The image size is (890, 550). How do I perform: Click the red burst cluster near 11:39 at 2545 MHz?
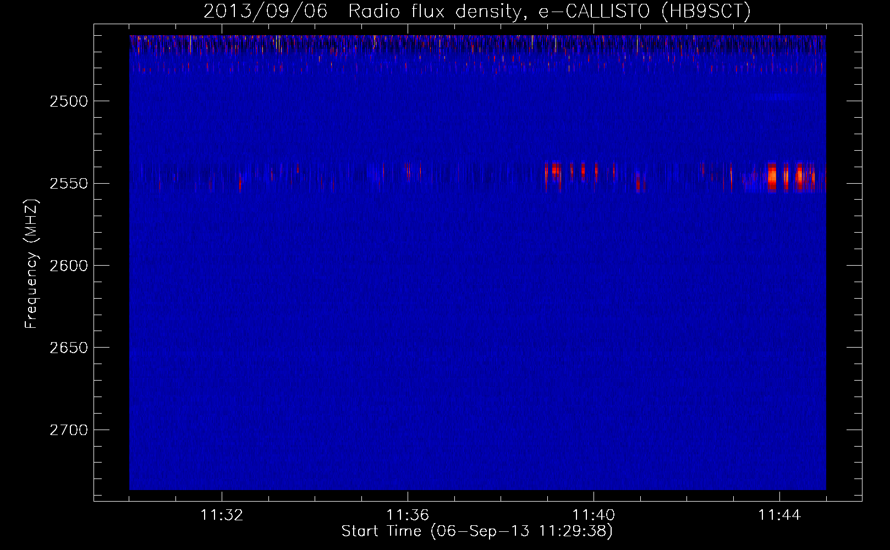(552, 175)
